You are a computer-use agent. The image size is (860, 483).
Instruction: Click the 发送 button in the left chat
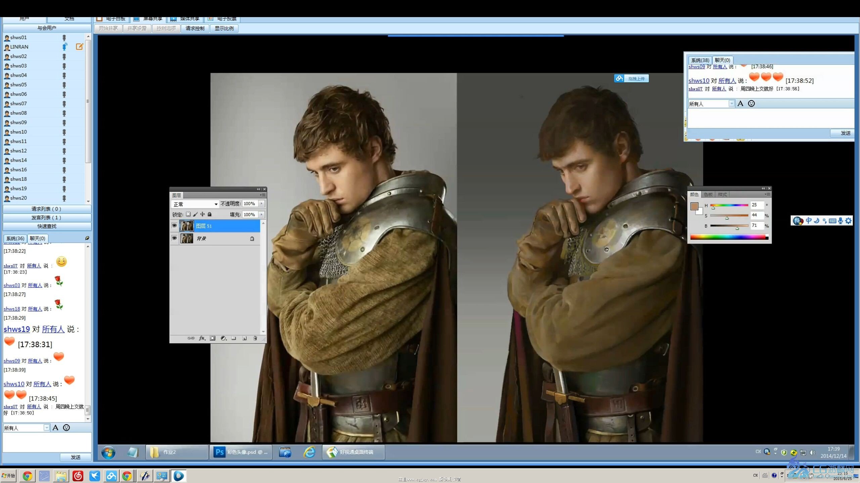pyautogui.click(x=76, y=457)
